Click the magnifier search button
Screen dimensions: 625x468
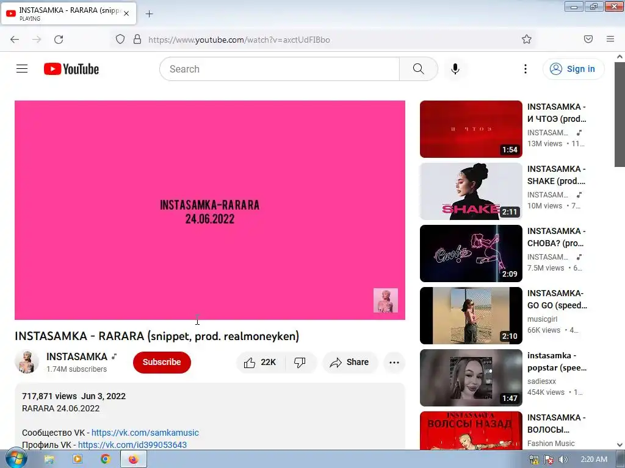[419, 69]
